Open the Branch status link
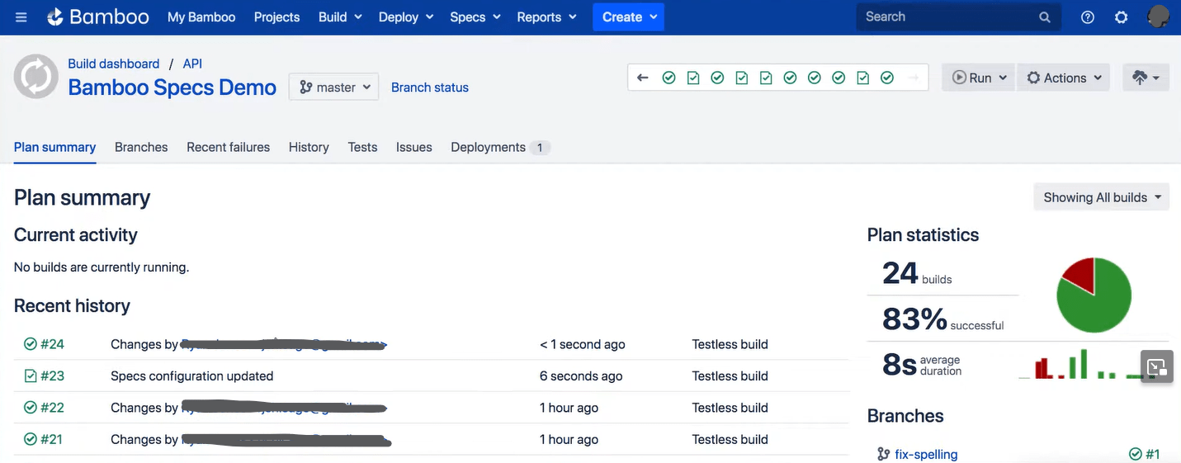Screen dimensions: 1181x463 (x=429, y=87)
